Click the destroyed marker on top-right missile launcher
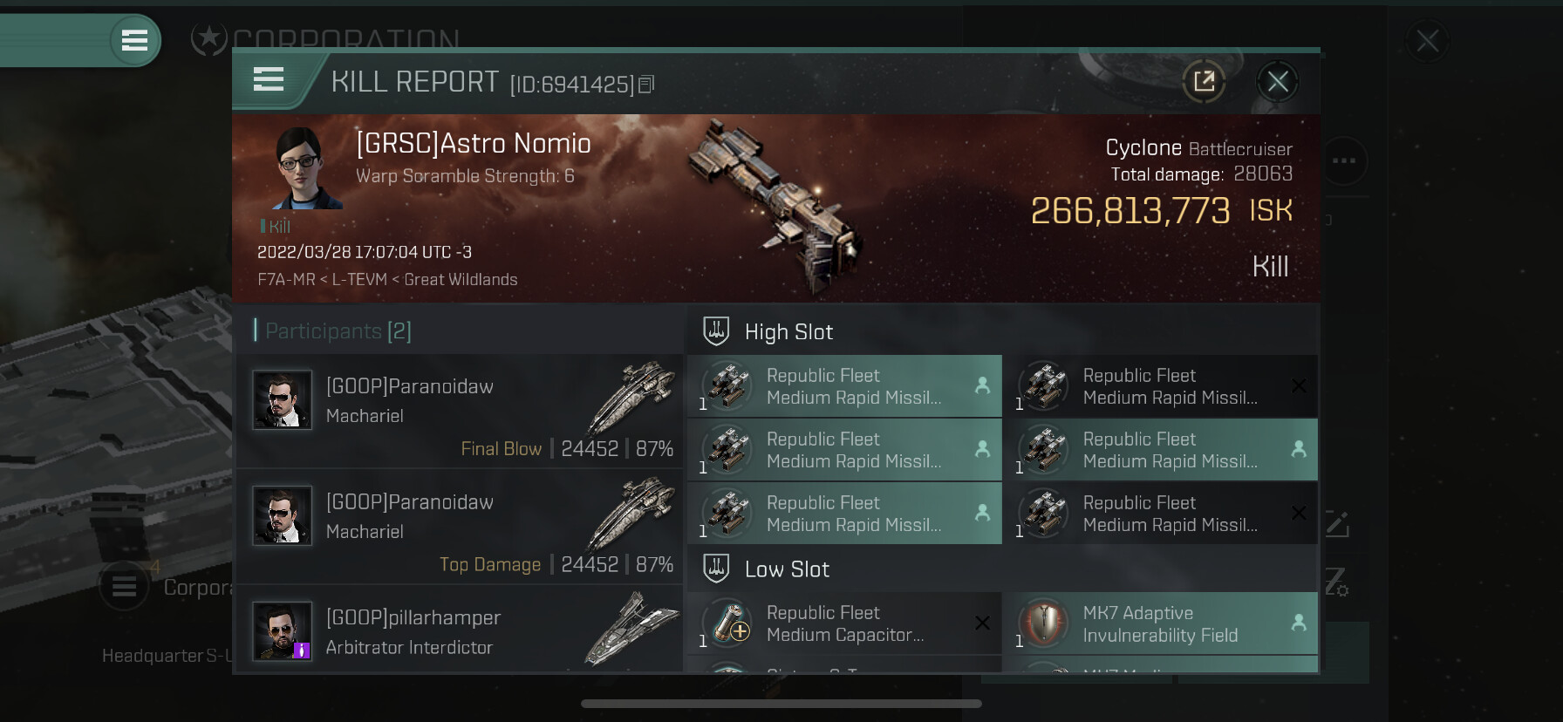 1299,385
